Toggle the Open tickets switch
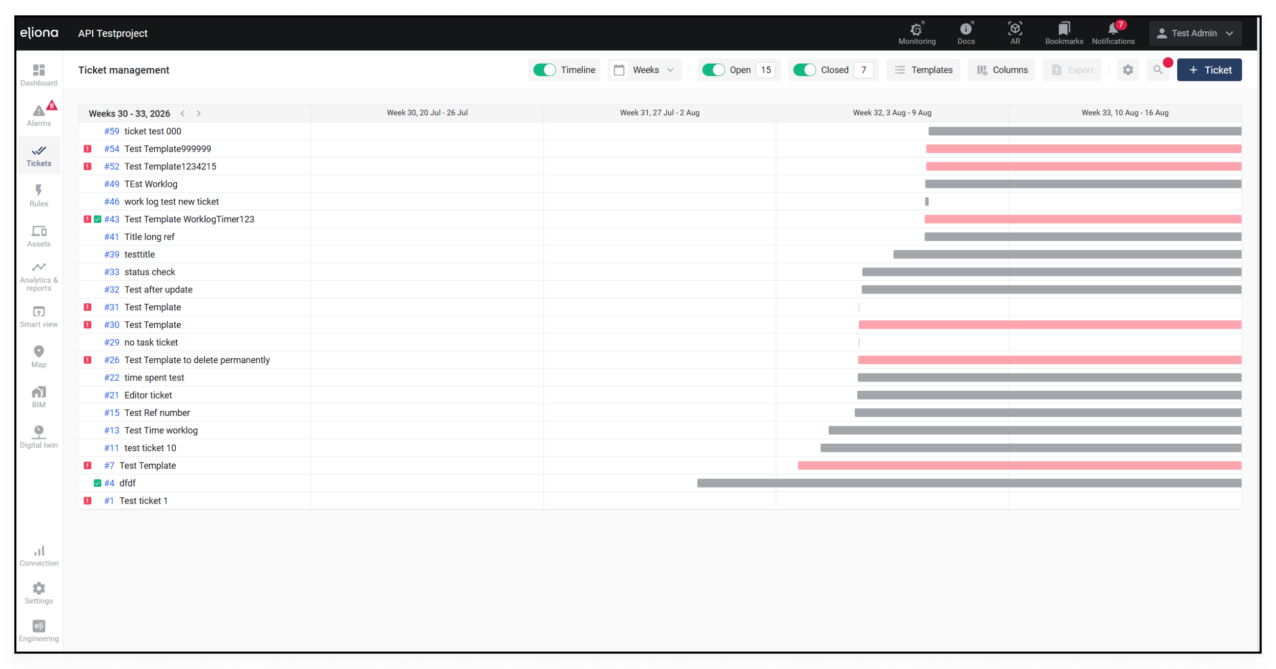Viewport: 1276px width, 669px height. (713, 70)
